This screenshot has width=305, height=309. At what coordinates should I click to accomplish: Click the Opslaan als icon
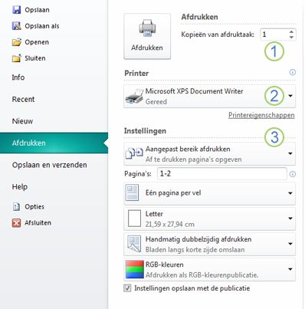coord(17,26)
